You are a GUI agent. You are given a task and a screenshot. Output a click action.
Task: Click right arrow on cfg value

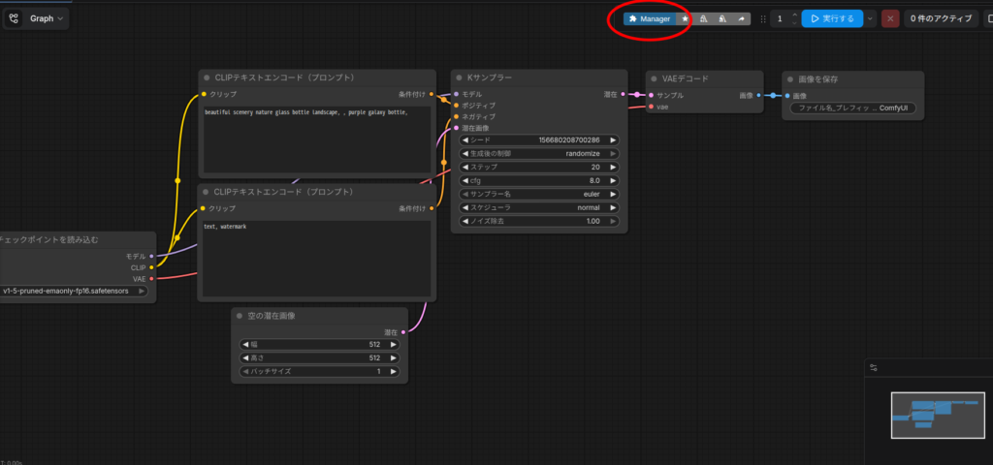tap(612, 180)
